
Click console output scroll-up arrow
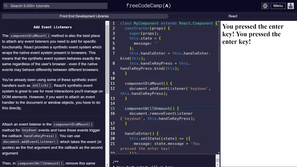coord(218,157)
